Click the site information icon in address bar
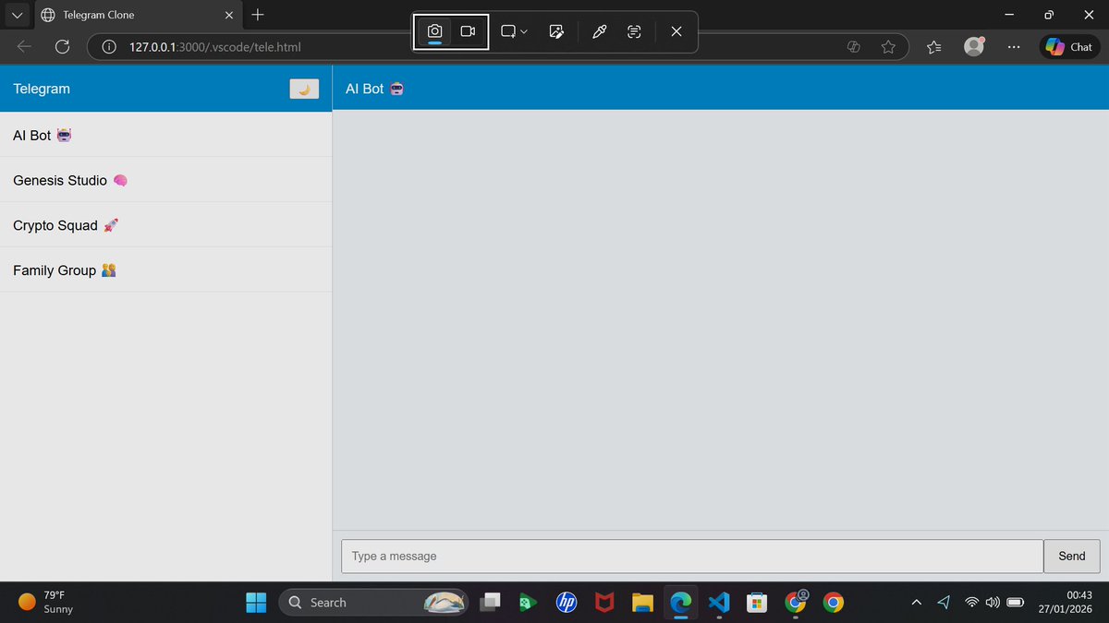1109x623 pixels. point(109,47)
